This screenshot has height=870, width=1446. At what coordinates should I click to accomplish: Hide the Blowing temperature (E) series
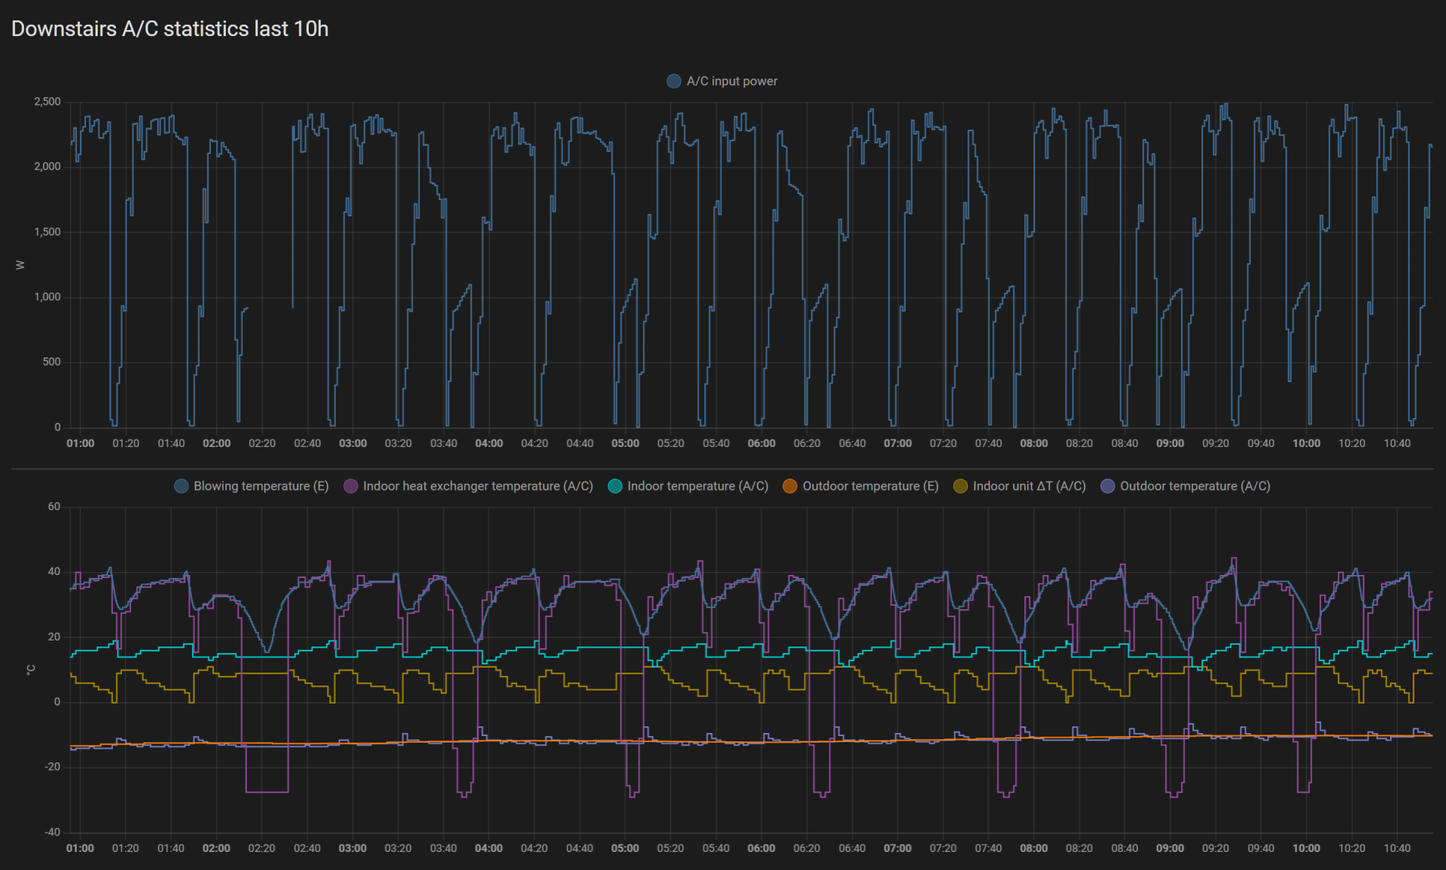261,486
